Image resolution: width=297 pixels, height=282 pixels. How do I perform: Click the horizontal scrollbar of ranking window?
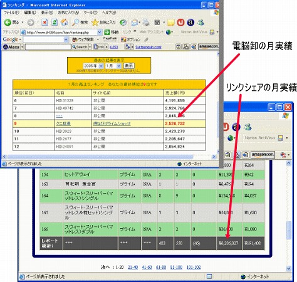(x=109, y=157)
